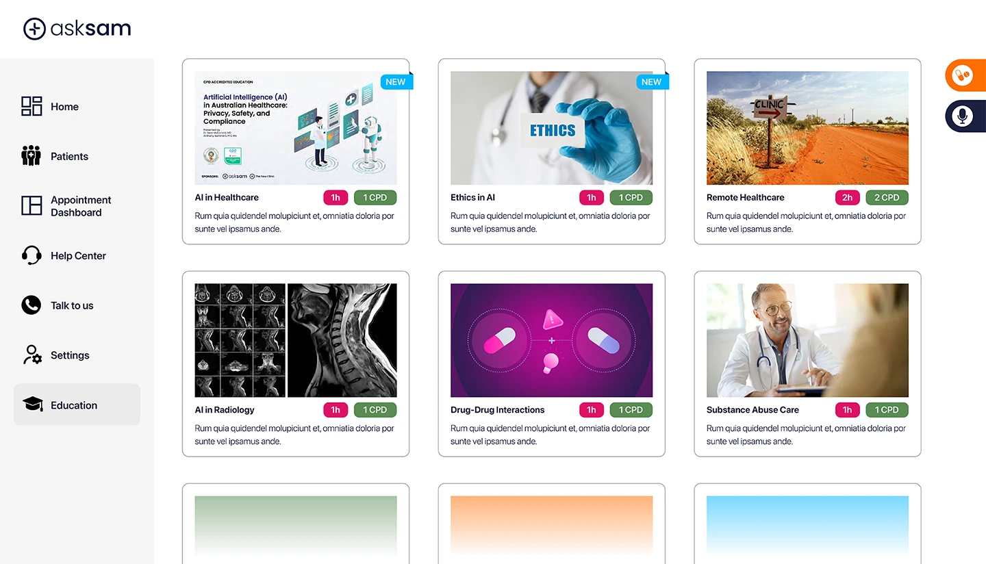Screen dimensions: 986x564
Task: Select the Education graduation cap icon
Action: point(32,405)
